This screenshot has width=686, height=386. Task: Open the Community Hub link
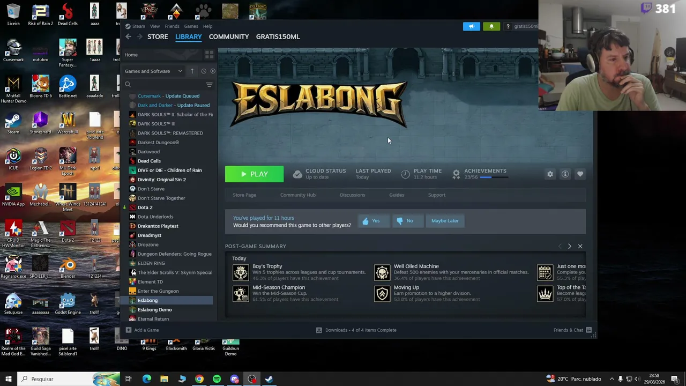298,195
